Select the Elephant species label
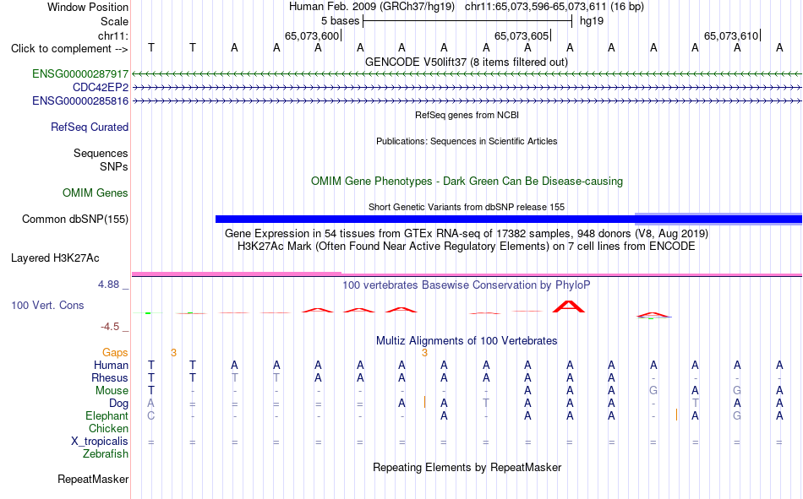Image resolution: width=803 pixels, height=499 pixels. pos(107,416)
